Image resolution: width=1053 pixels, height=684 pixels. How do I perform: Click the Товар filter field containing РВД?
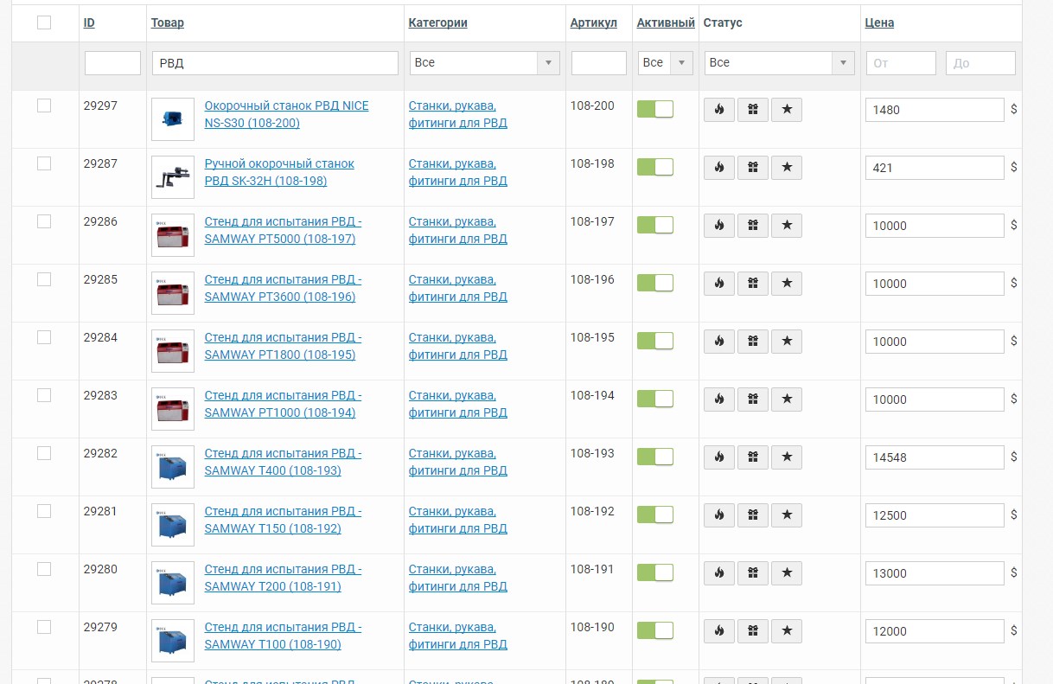point(275,62)
